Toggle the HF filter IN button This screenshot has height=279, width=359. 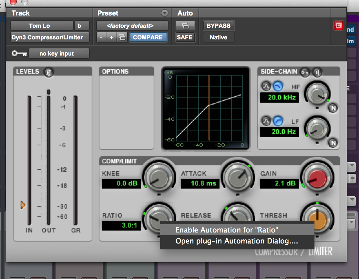click(x=333, y=108)
